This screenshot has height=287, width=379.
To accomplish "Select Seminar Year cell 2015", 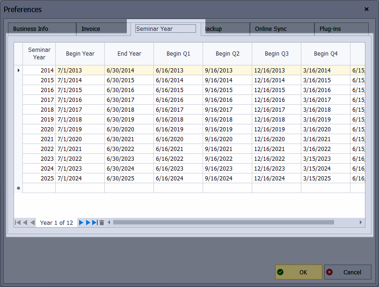I will tap(39, 80).
